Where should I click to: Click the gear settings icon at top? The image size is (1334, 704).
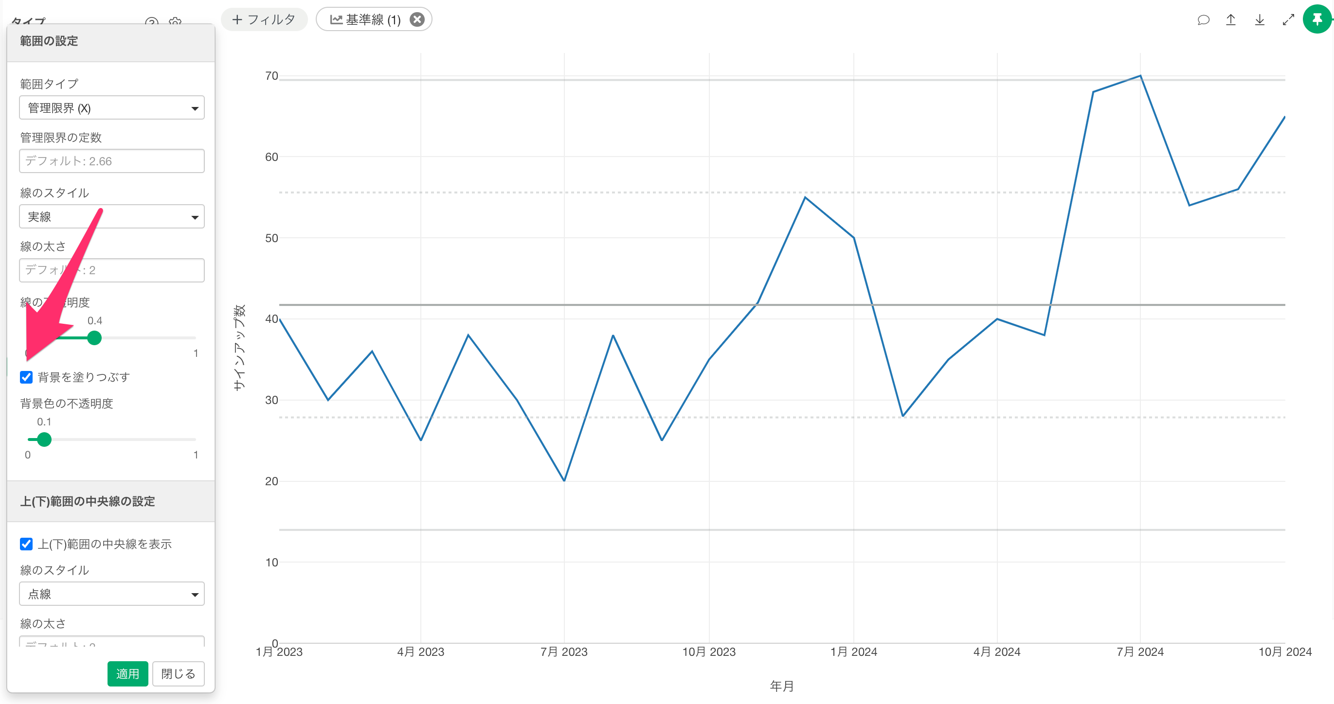[175, 22]
